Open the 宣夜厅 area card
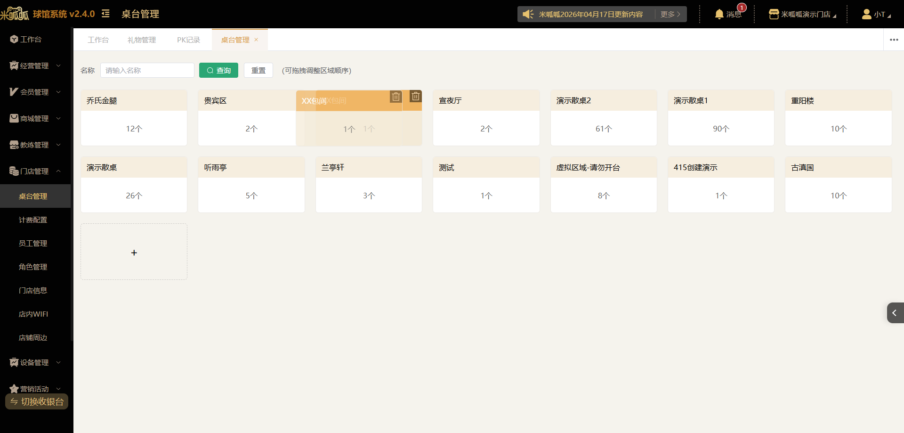The image size is (904, 433). pos(486,118)
